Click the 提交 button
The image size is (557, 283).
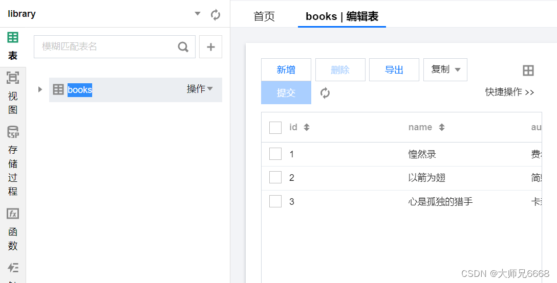point(286,92)
